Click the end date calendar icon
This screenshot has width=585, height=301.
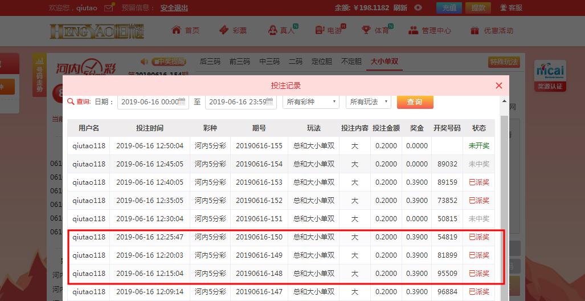[271, 101]
